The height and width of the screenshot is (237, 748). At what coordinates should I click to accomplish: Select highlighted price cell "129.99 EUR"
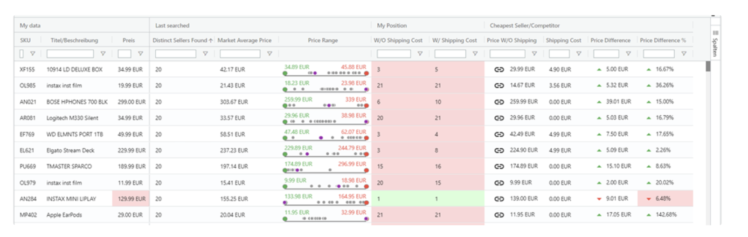pyautogui.click(x=131, y=199)
